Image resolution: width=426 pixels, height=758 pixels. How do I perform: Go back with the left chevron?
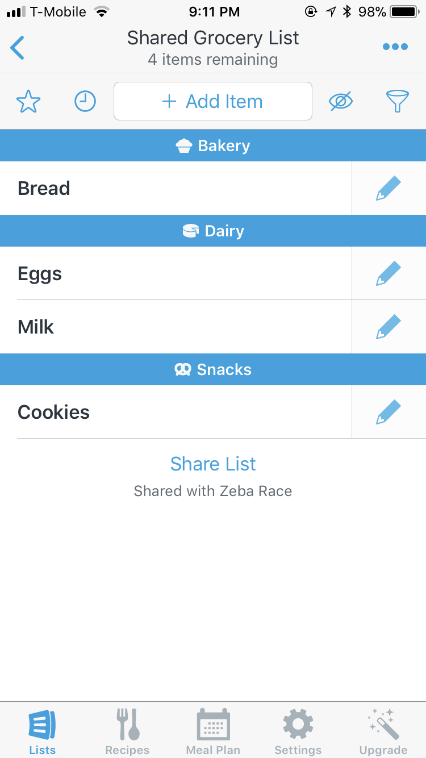pos(18,48)
